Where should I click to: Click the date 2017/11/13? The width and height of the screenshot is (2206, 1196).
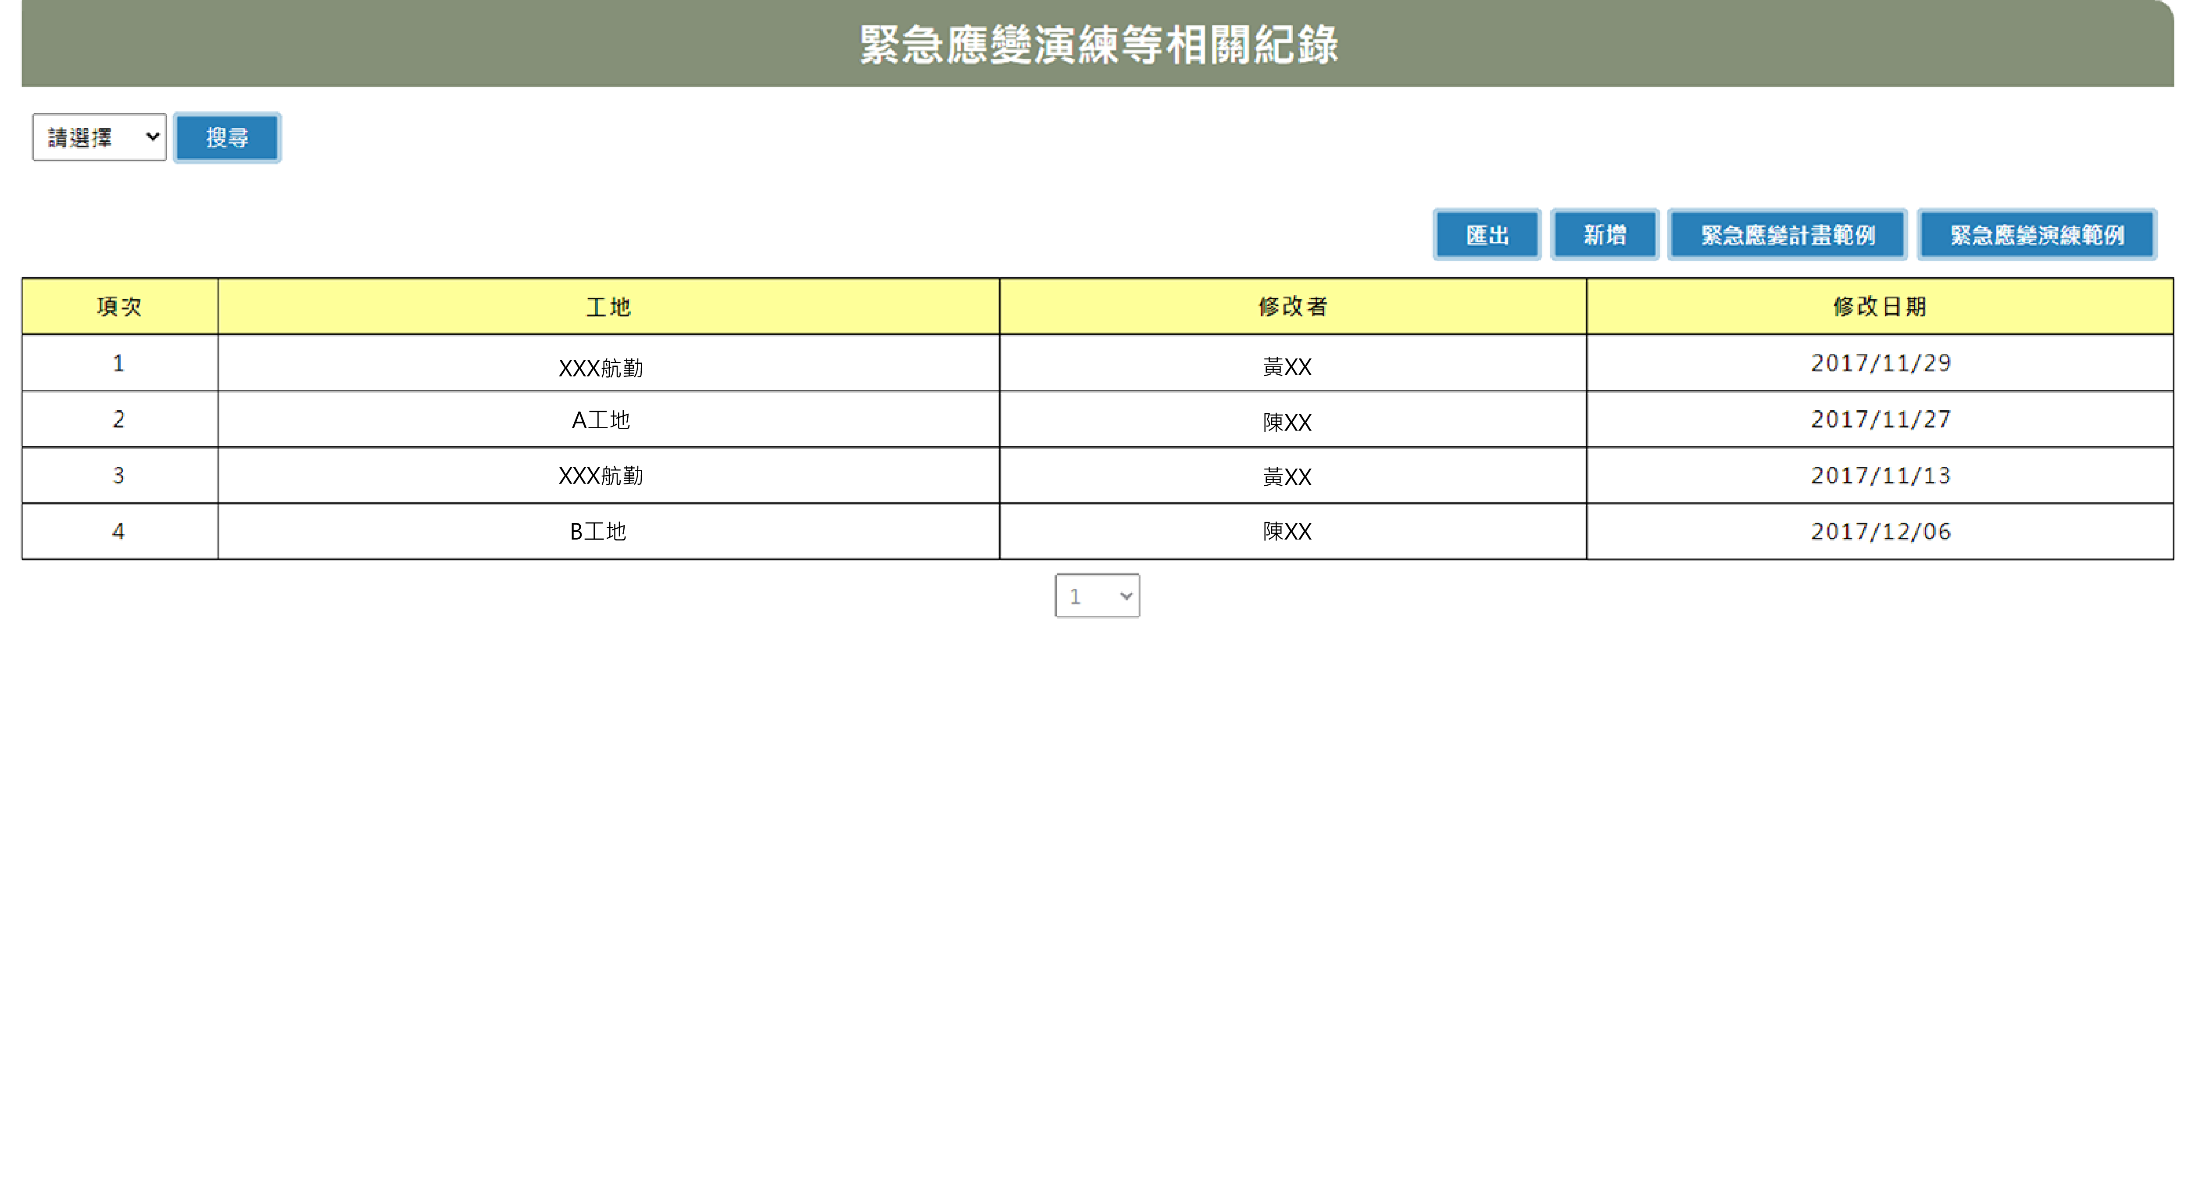(x=1881, y=476)
